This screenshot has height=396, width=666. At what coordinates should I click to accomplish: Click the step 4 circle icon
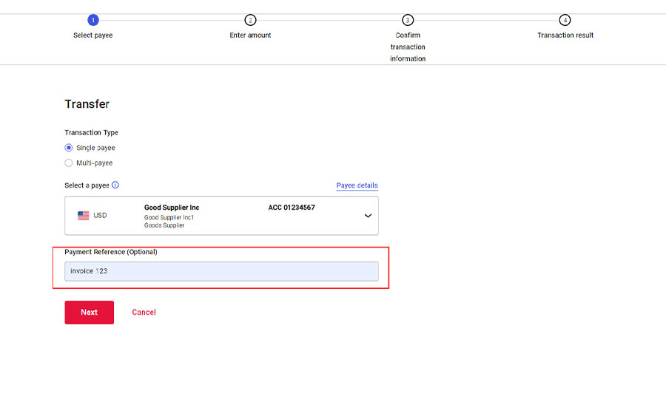(x=565, y=20)
